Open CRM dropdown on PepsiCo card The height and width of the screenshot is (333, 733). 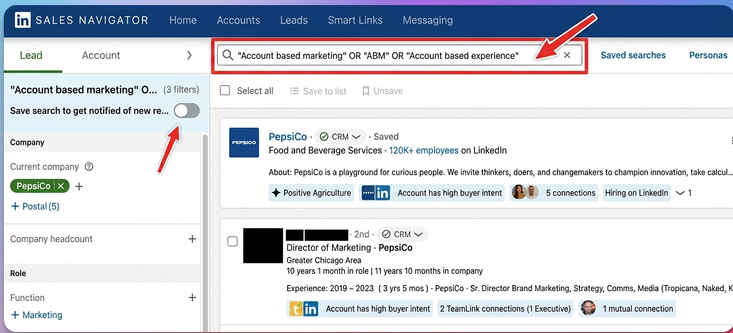pos(341,137)
